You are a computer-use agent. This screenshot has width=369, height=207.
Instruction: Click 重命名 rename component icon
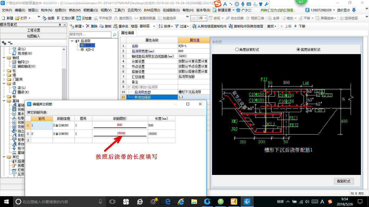click(x=121, y=26)
